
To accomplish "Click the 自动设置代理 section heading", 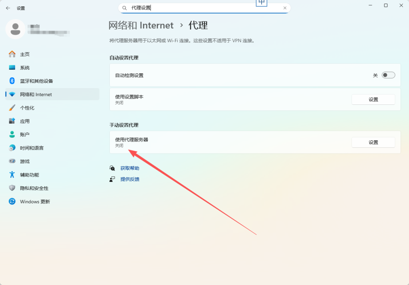I will (124, 58).
